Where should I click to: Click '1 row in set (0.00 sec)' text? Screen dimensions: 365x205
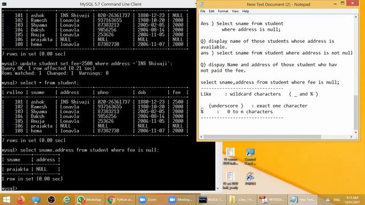(x=32, y=179)
